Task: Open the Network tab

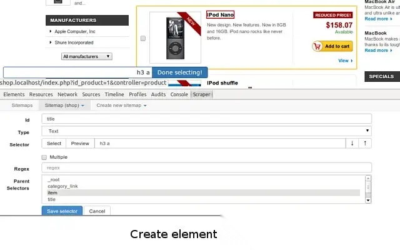Action: [67, 94]
